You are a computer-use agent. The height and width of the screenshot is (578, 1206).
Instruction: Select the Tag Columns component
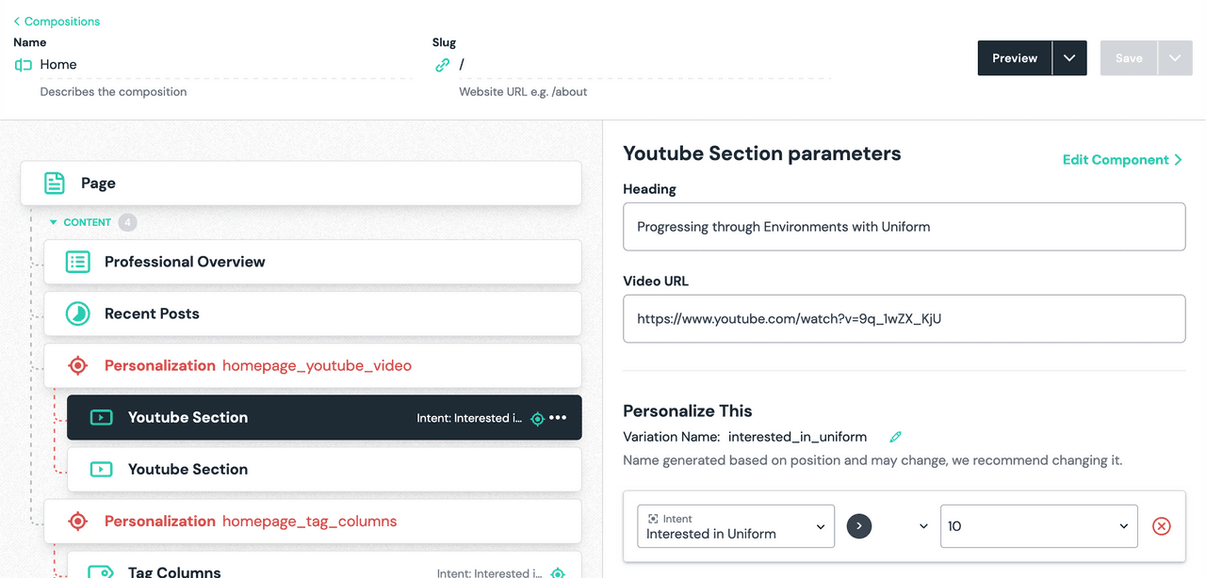tap(324, 565)
